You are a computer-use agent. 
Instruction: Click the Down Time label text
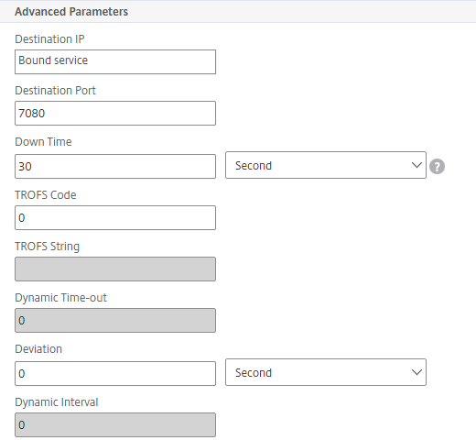[x=43, y=142]
